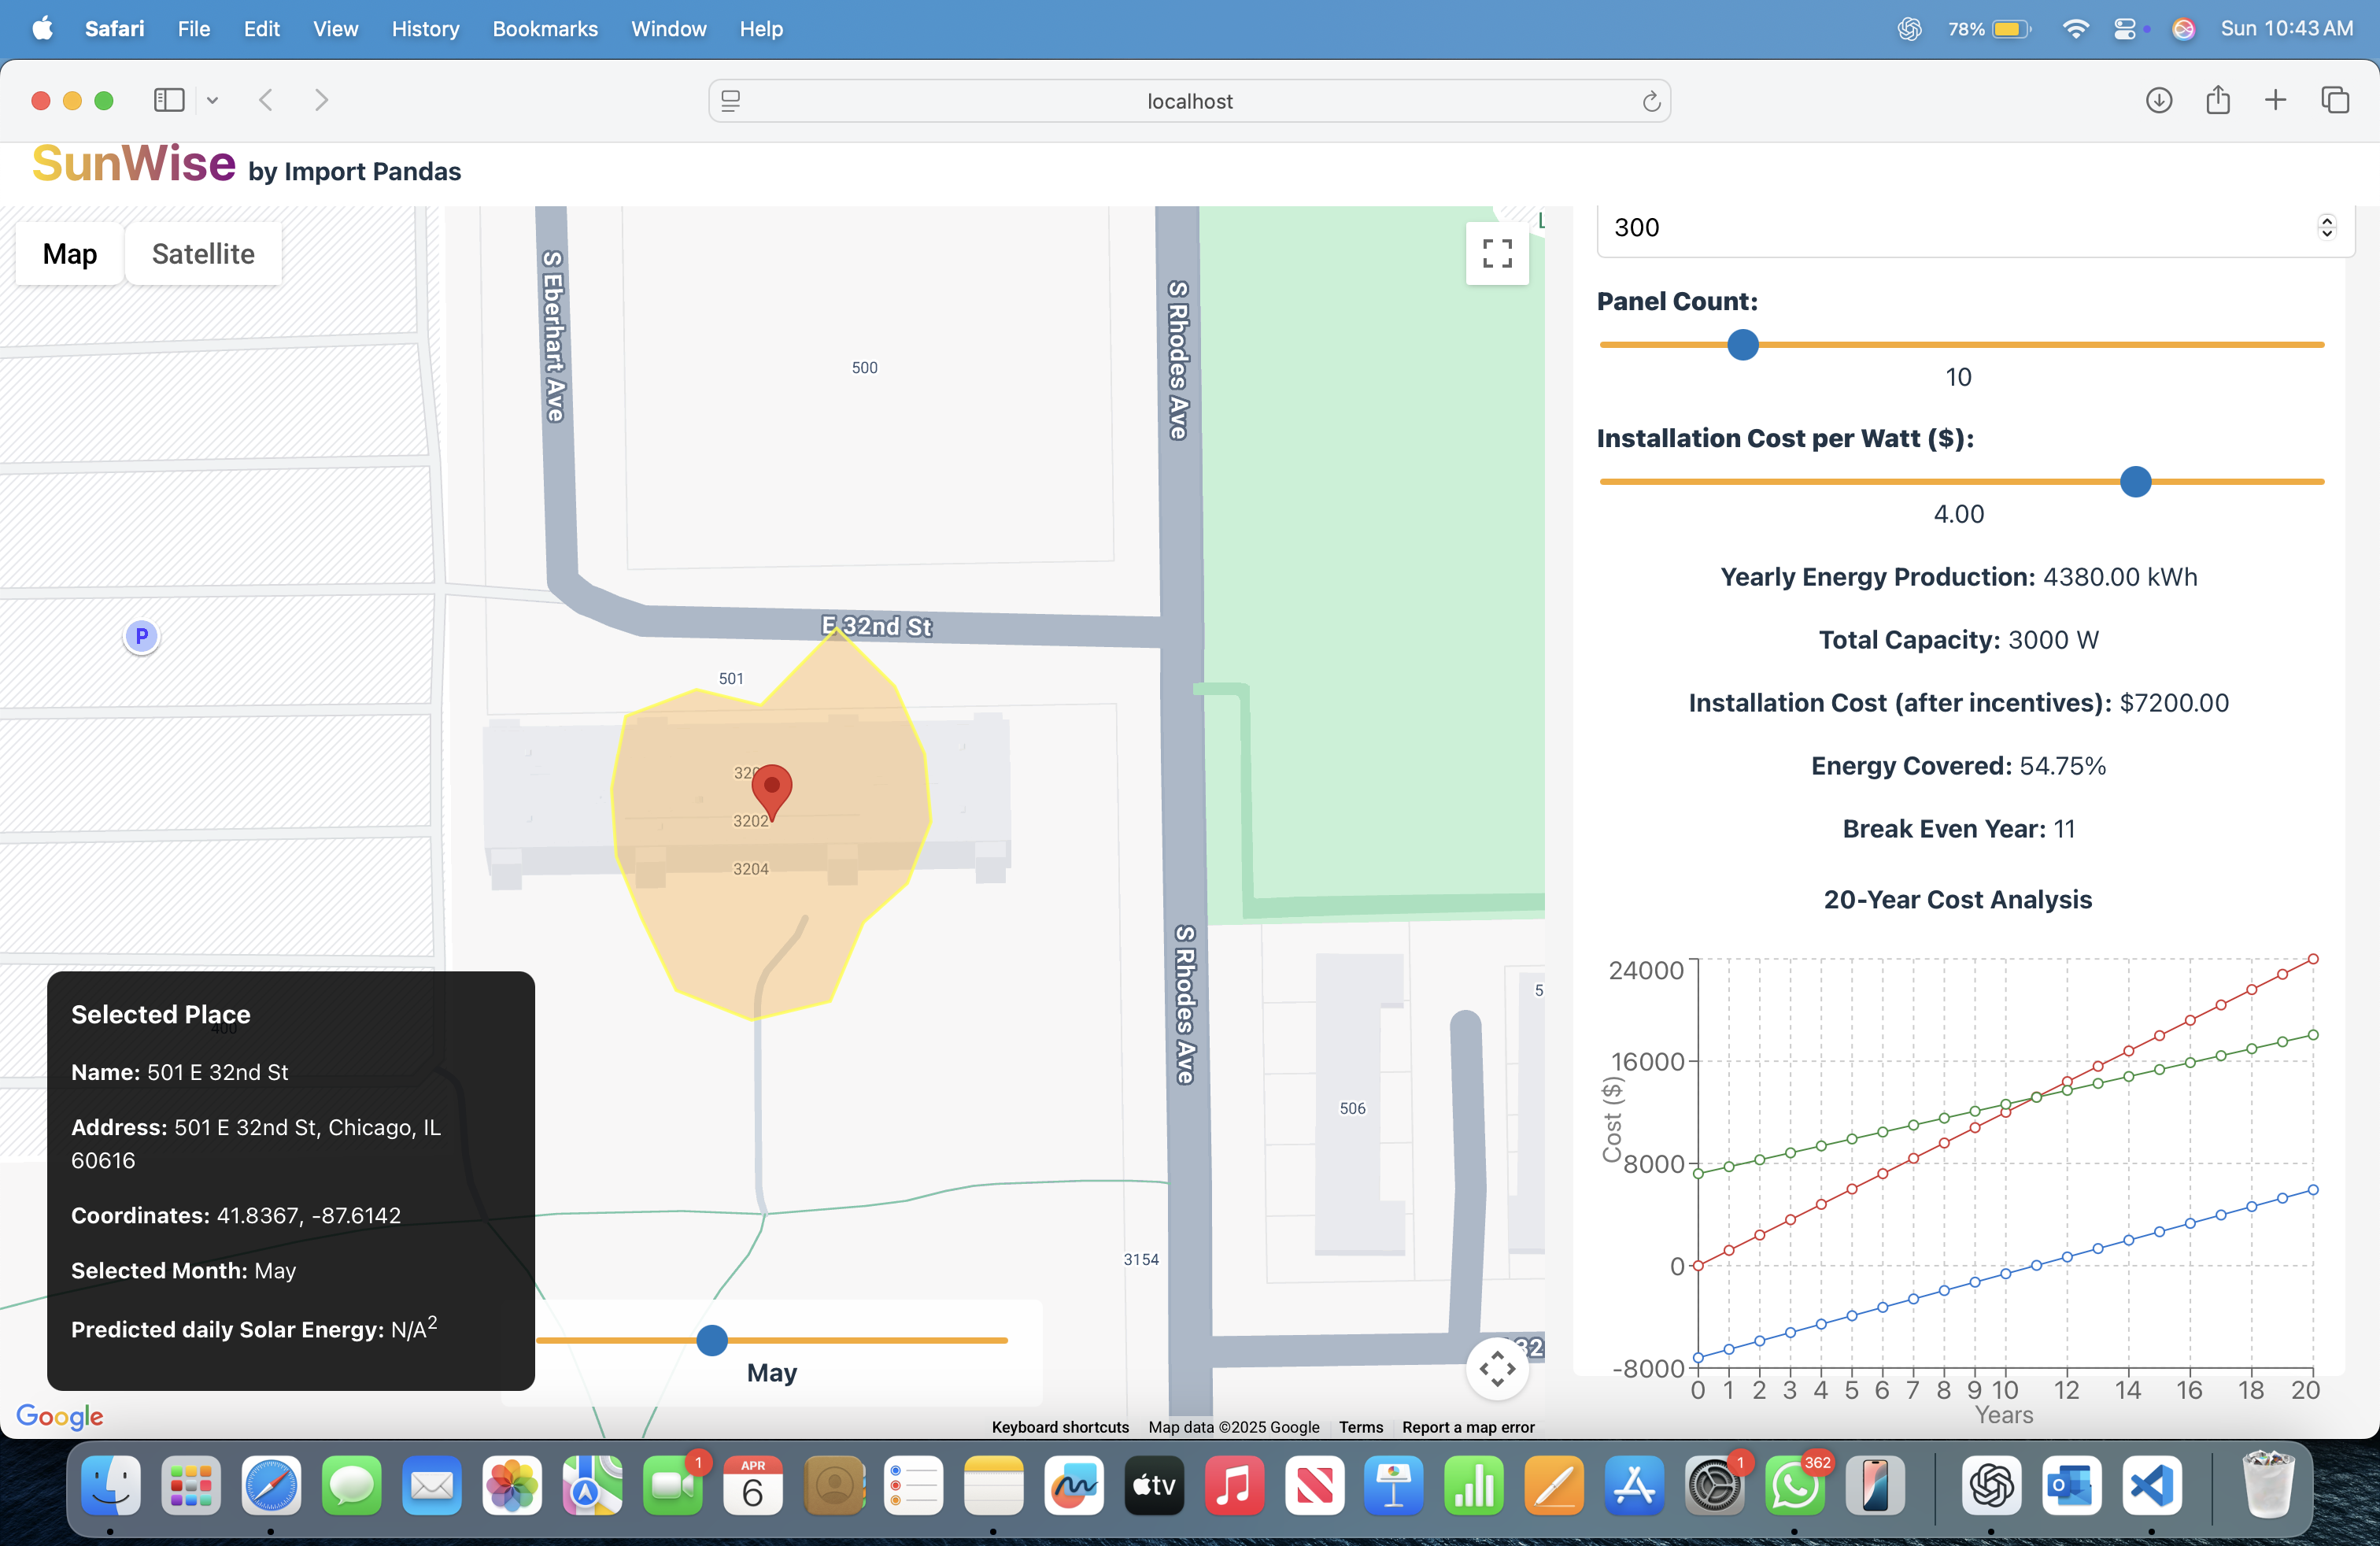Select the Map view type
Image resolution: width=2380 pixels, height=1546 pixels.
tap(70, 254)
